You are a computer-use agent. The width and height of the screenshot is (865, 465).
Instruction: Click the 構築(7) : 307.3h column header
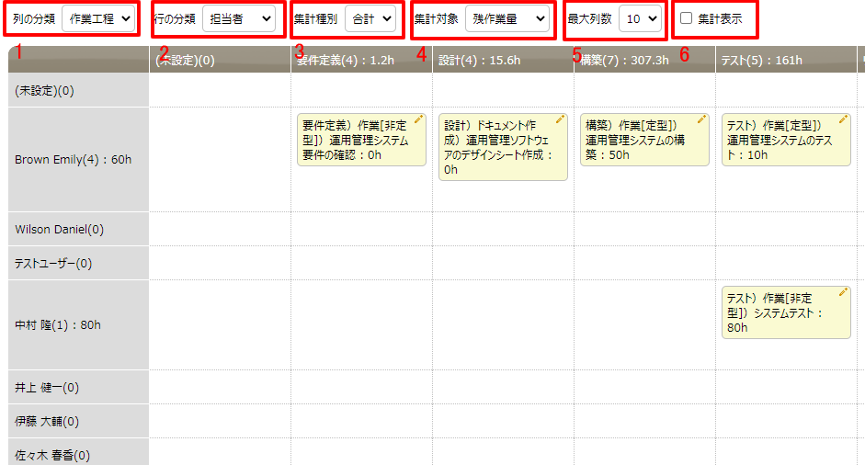click(645, 60)
